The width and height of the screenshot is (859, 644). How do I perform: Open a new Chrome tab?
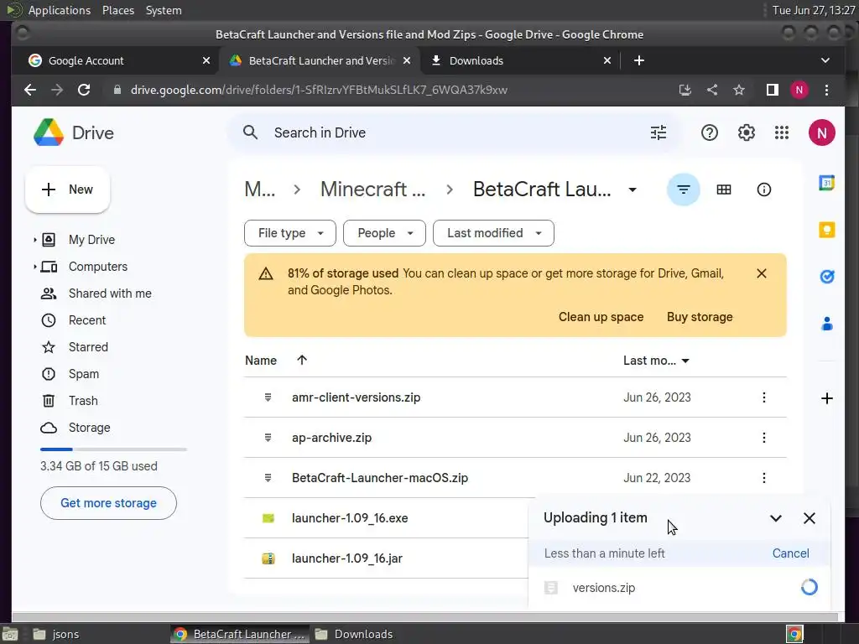coord(638,60)
